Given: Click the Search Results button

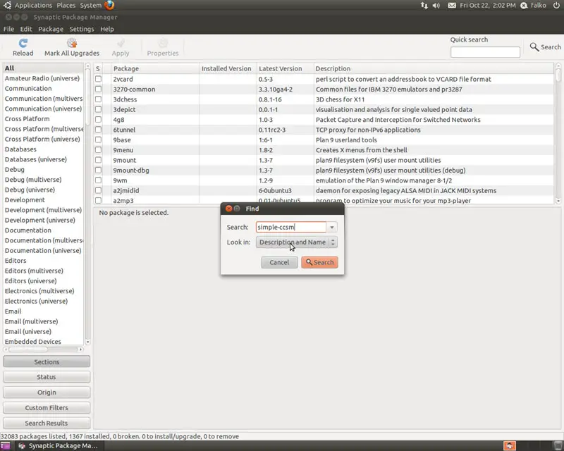Looking at the screenshot, I should (x=47, y=424).
